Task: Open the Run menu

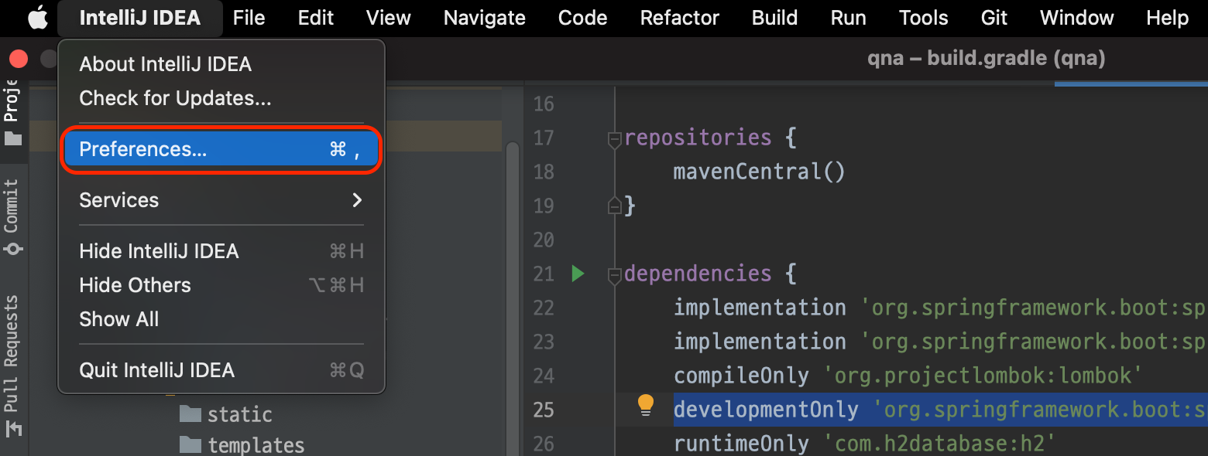Action: (848, 18)
